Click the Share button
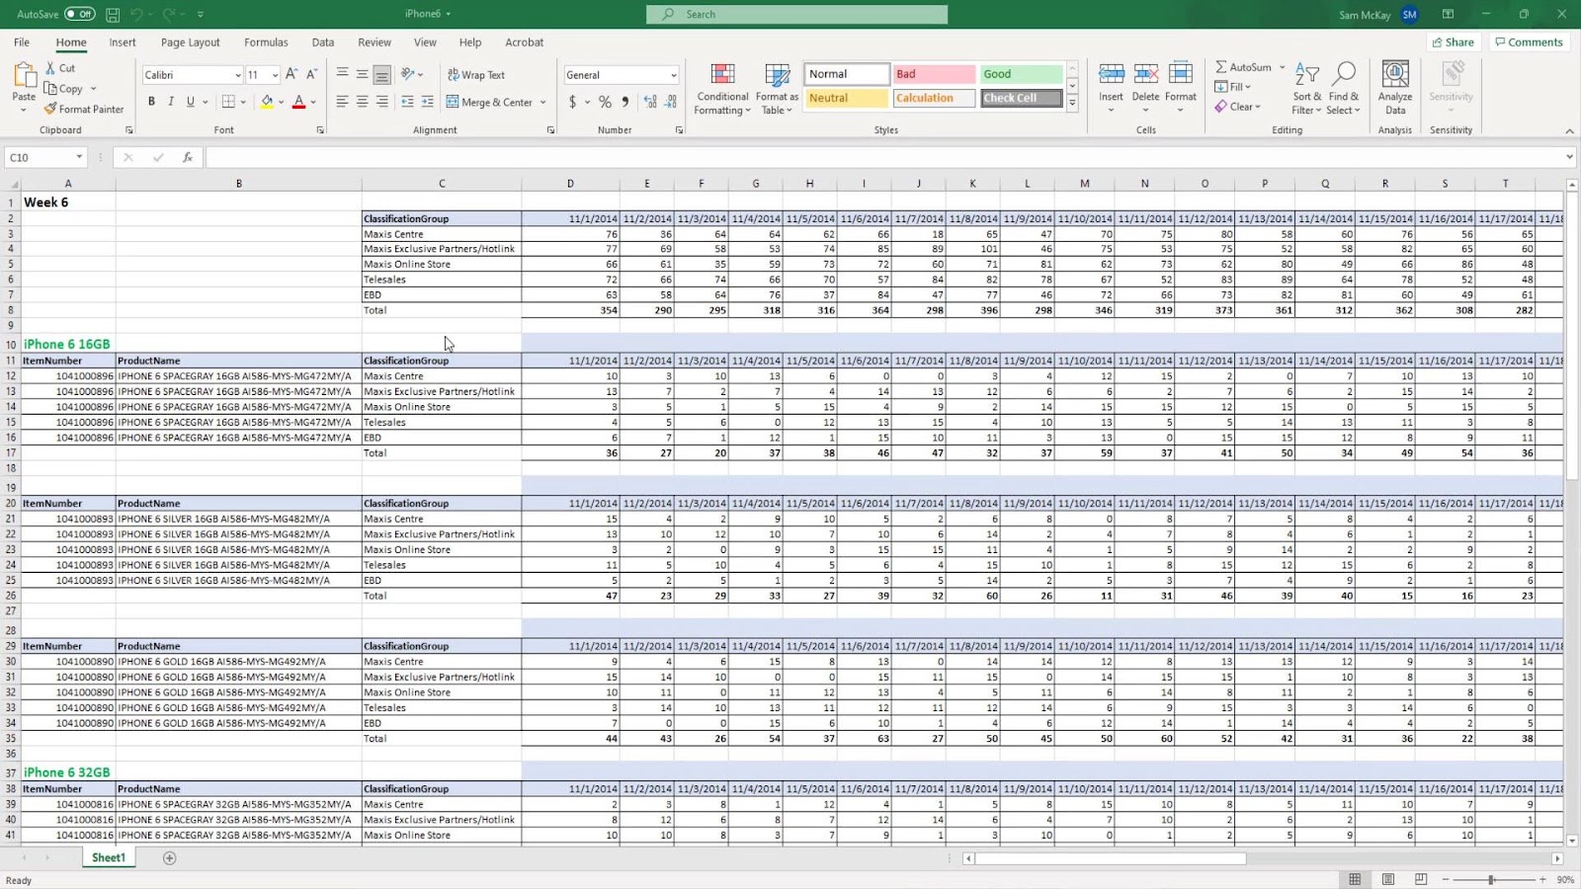Viewport: 1581px width, 889px height. (1452, 42)
